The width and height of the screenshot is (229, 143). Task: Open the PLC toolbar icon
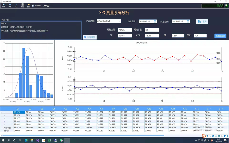[16, 5]
